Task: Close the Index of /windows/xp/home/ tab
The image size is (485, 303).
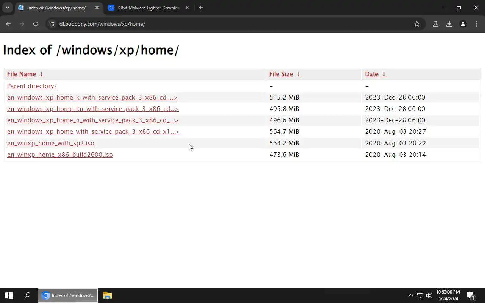Action: click(97, 8)
